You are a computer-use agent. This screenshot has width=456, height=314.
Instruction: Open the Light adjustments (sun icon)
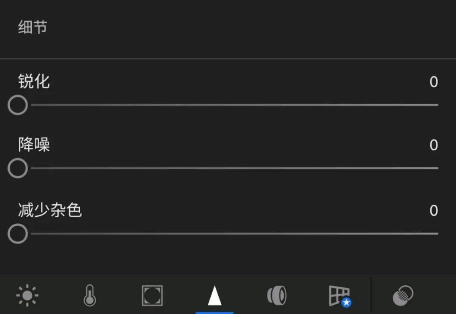[27, 295]
